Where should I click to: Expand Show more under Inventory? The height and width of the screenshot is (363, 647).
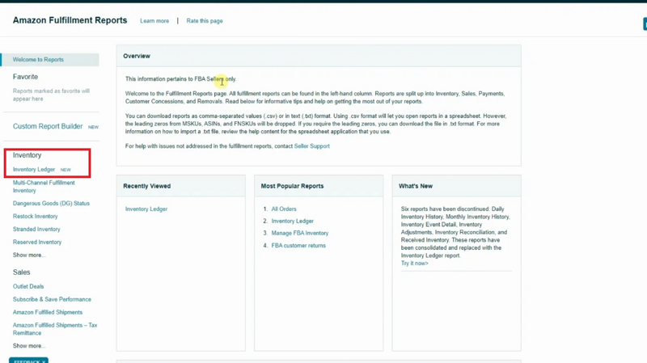pyautogui.click(x=29, y=255)
